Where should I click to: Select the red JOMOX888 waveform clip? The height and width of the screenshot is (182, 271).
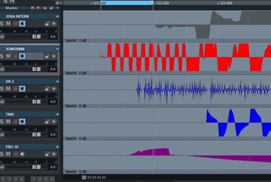point(186,57)
